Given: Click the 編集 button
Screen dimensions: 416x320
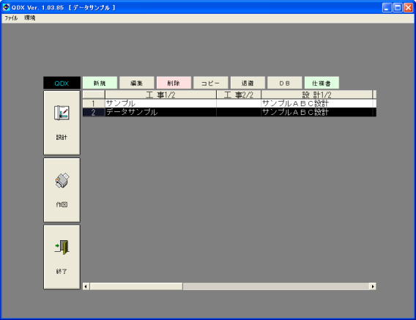Looking at the screenshot, I should 137,83.
